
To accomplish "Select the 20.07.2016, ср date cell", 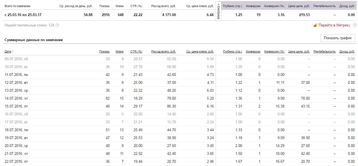I will tap(16, 146).
